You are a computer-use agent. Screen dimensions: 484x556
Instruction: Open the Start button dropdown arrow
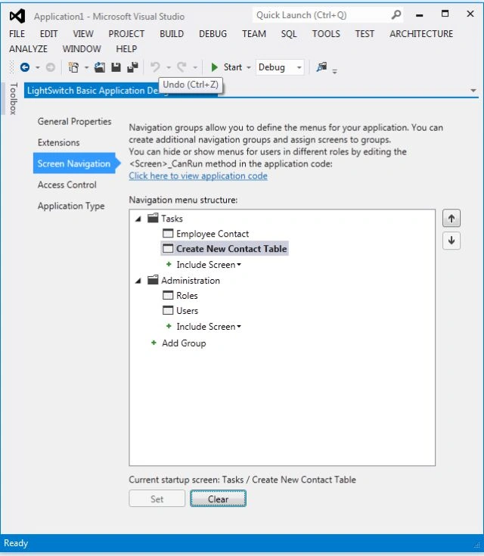click(x=249, y=67)
